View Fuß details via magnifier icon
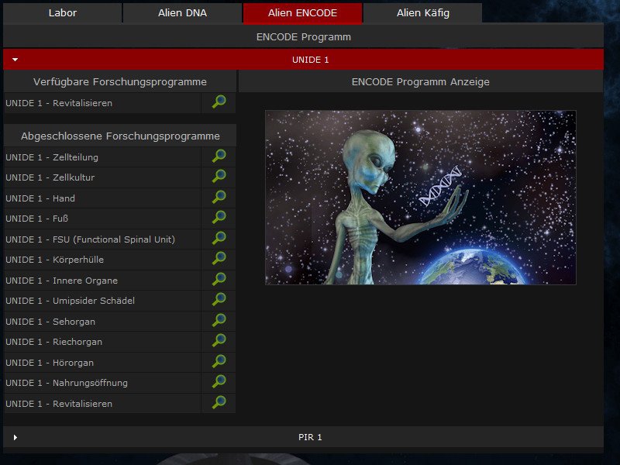This screenshot has height=465, width=620. (219, 218)
